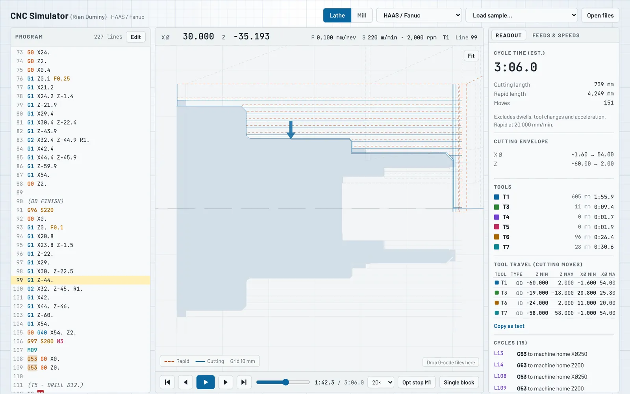The width and height of the screenshot is (630, 394).
Task: Open the 20× playback speed dropdown
Action: (380, 382)
